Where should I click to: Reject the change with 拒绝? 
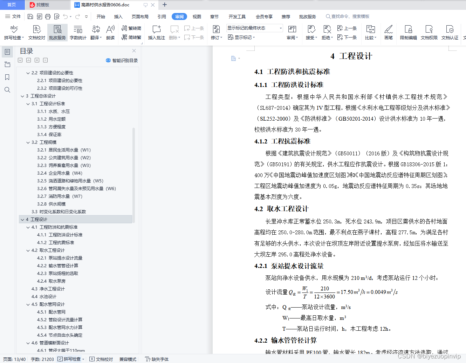coord(327,33)
